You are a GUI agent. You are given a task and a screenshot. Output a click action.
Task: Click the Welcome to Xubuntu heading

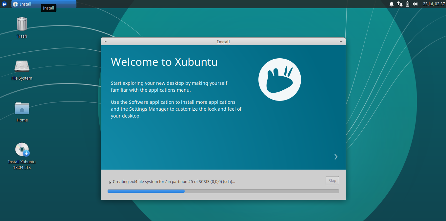click(x=164, y=62)
